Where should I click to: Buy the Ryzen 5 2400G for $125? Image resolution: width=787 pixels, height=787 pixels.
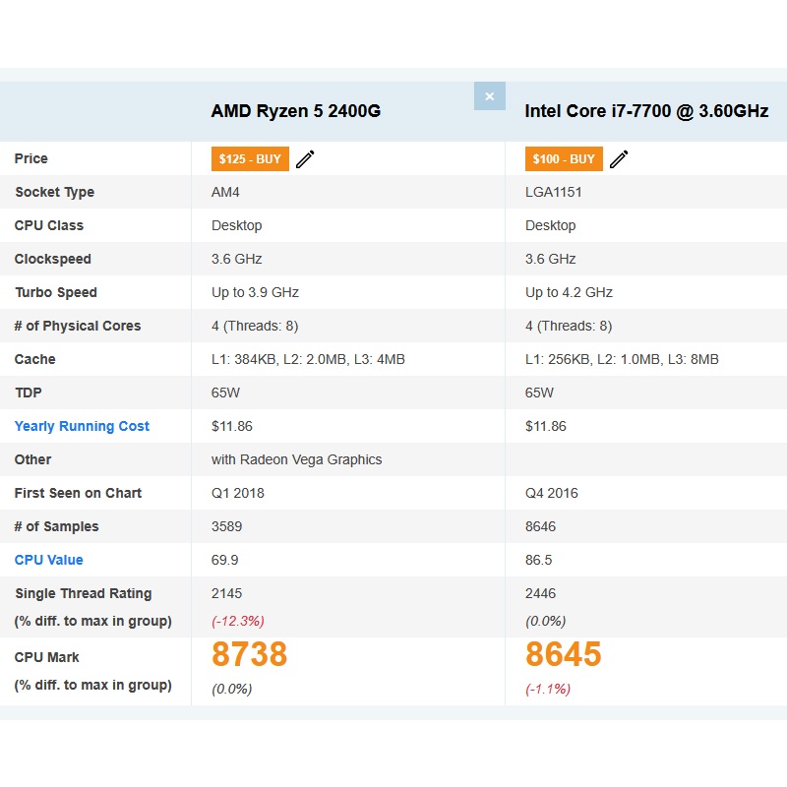[x=250, y=159]
